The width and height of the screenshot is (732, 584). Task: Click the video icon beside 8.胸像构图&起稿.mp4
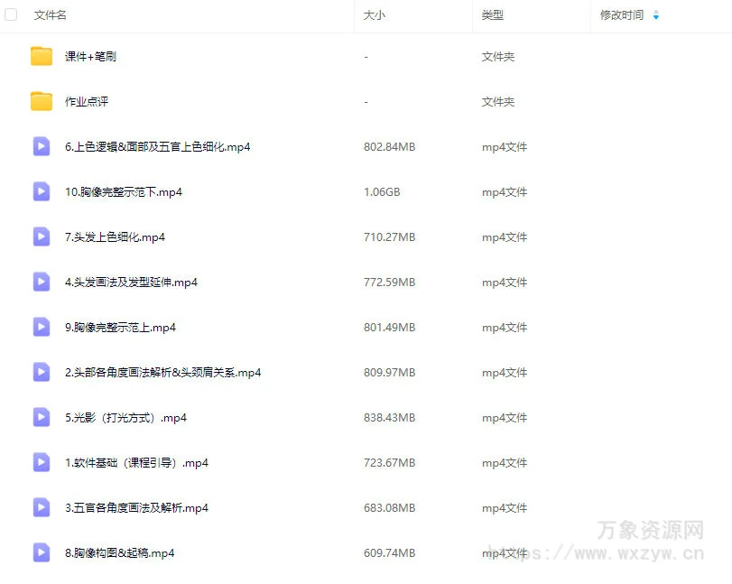[x=41, y=552]
